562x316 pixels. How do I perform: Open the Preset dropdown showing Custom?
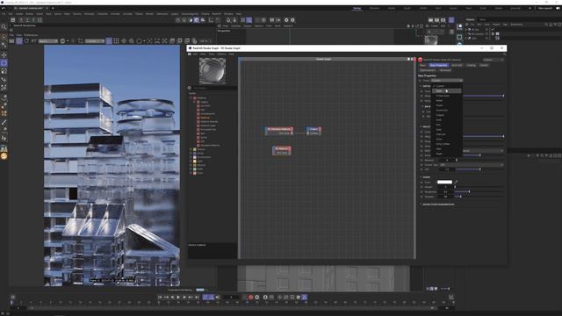tap(447, 81)
